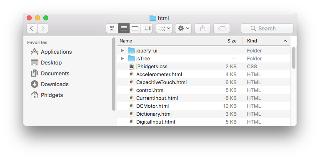Select the jquery-ui folder icon
This screenshot has width=320, height=159.
131,50
